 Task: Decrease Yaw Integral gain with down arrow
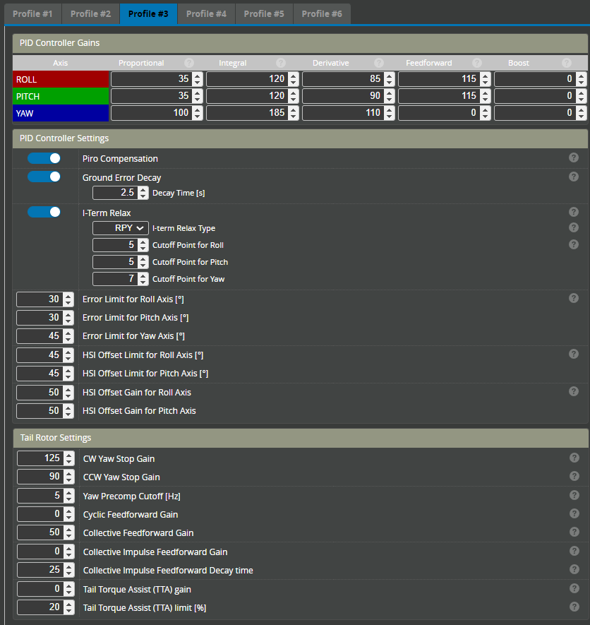(294, 116)
